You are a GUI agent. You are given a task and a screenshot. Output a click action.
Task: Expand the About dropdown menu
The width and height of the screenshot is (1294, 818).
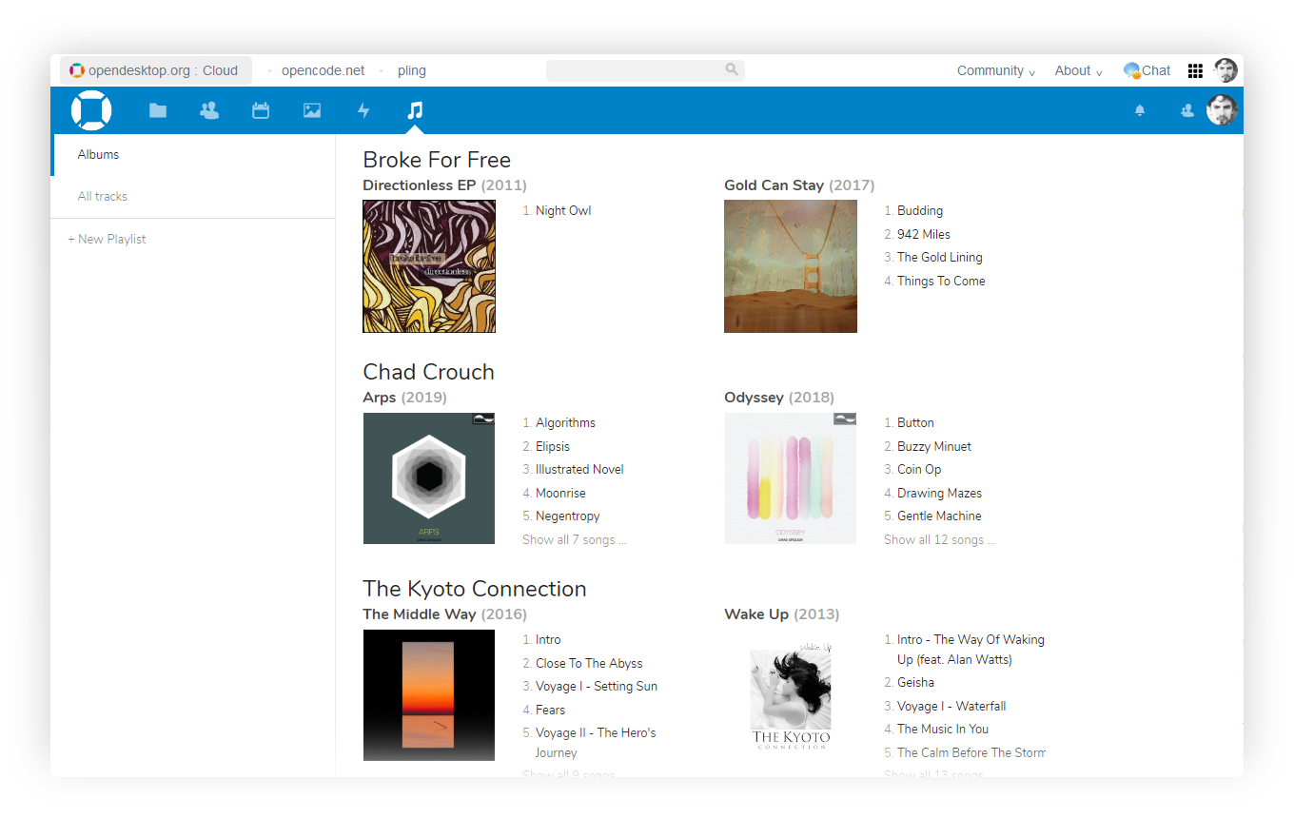(x=1078, y=70)
